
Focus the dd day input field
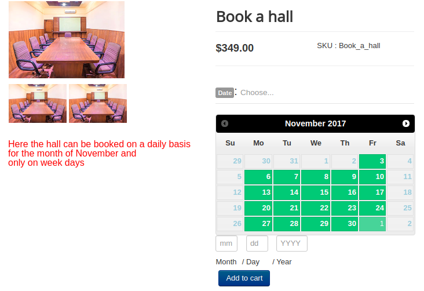click(257, 244)
